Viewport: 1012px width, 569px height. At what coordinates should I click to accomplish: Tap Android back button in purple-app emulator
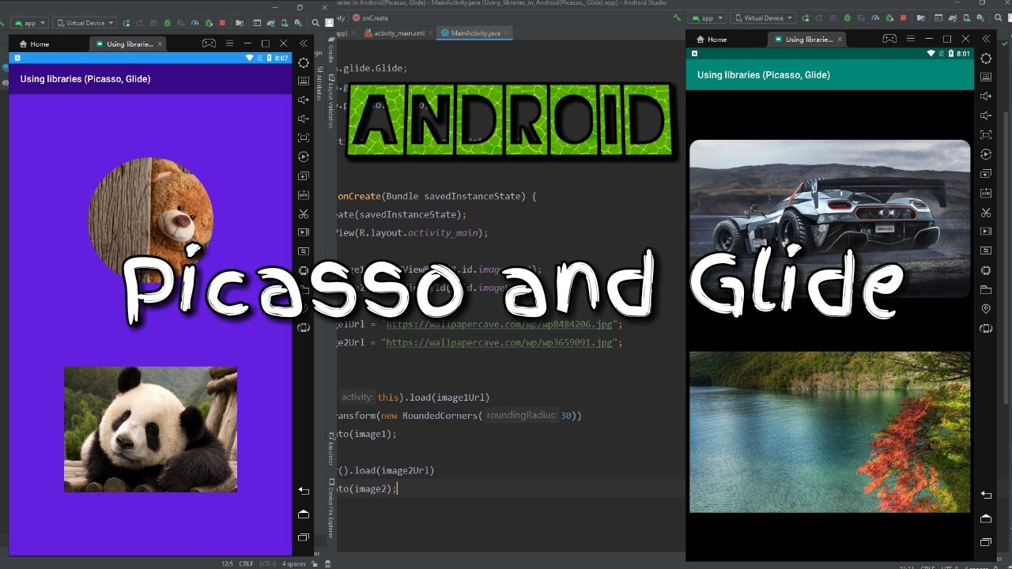(x=304, y=491)
